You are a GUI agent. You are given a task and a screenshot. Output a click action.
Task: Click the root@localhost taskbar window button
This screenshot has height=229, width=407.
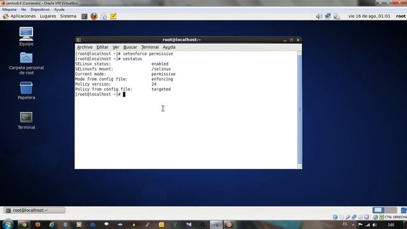tap(34, 211)
